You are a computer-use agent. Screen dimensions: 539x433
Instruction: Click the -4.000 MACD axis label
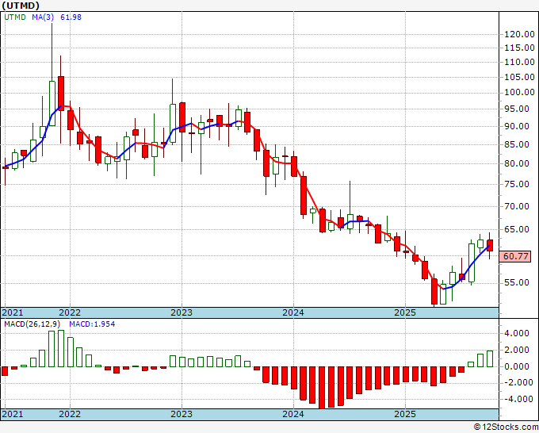(x=516, y=399)
